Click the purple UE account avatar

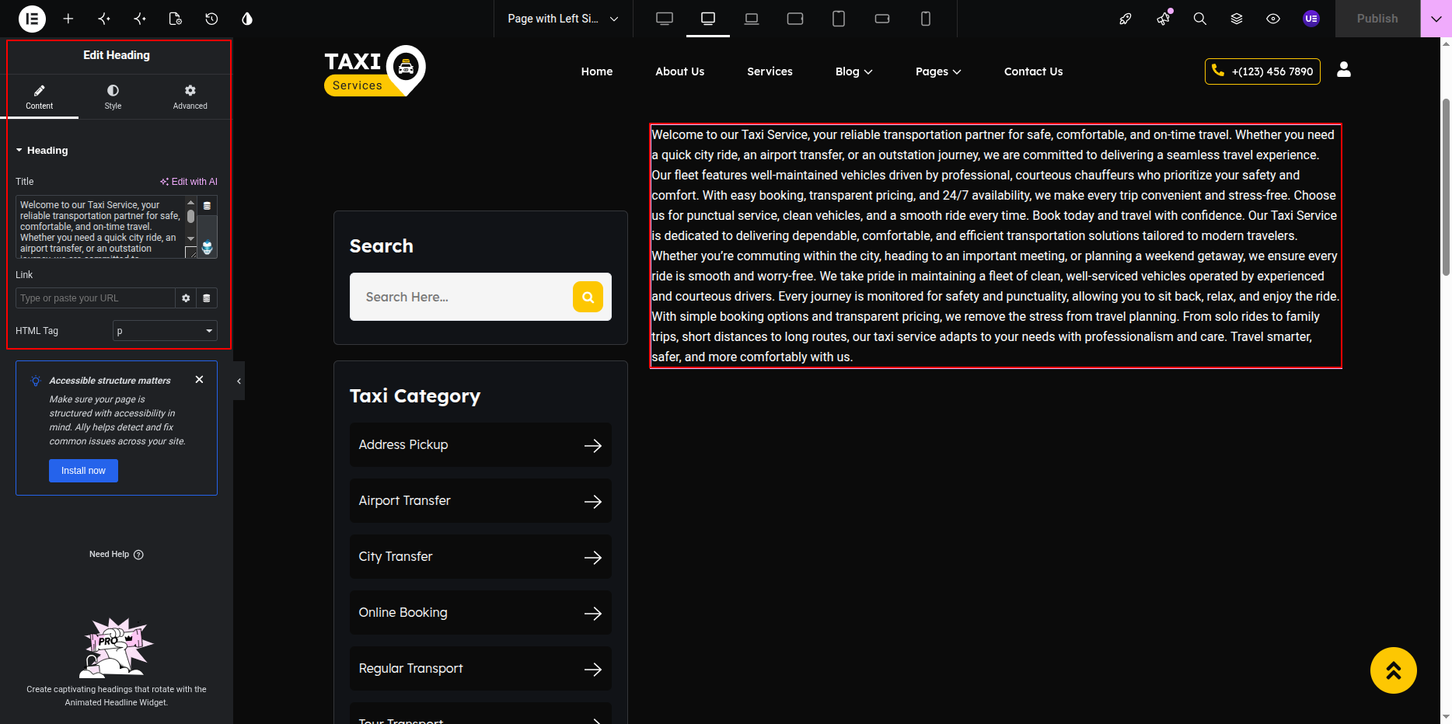click(x=1311, y=19)
